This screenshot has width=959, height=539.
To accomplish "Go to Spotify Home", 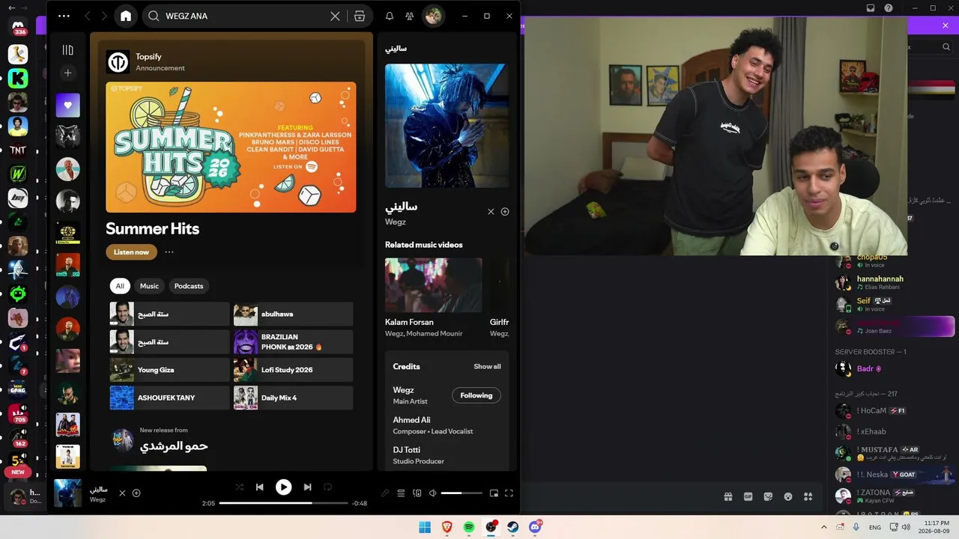I will (126, 16).
